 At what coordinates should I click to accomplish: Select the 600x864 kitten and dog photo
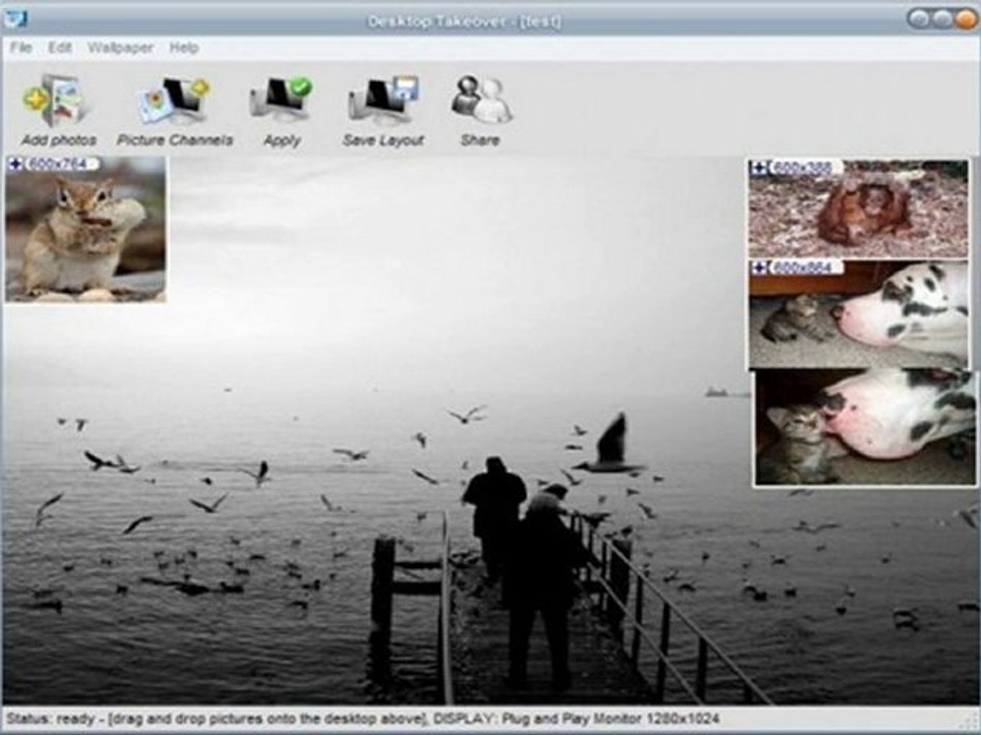point(858,314)
